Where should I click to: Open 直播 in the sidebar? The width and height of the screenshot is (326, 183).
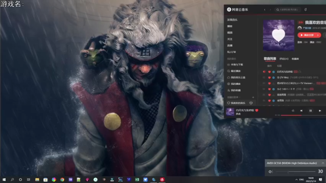click(x=230, y=46)
